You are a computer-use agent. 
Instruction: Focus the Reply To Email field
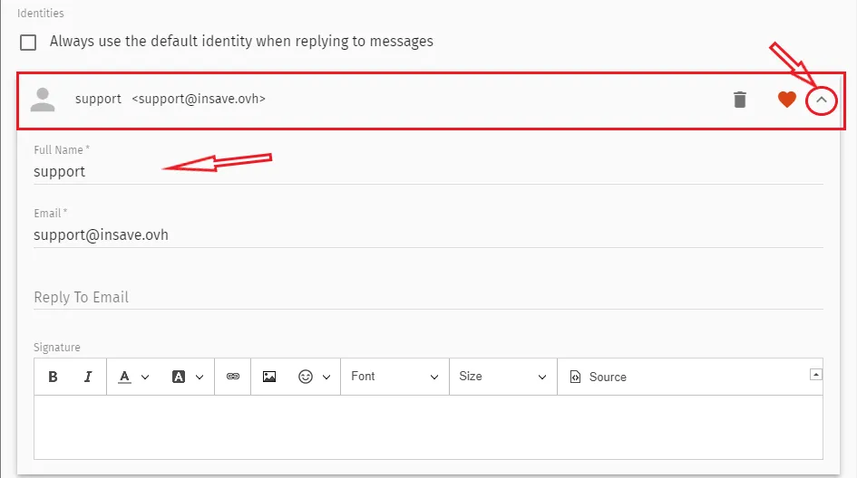click(x=428, y=297)
